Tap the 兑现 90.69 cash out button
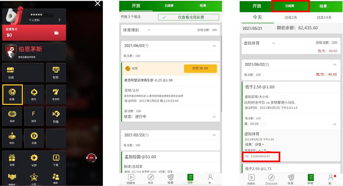343x186 pixels. [x=200, y=68]
